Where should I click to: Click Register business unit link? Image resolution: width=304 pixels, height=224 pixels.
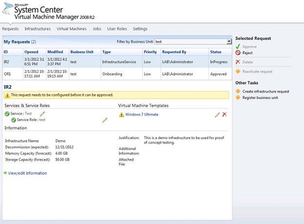260,97
